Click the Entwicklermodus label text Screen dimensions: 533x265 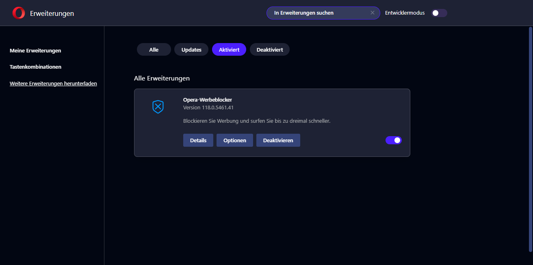click(405, 13)
